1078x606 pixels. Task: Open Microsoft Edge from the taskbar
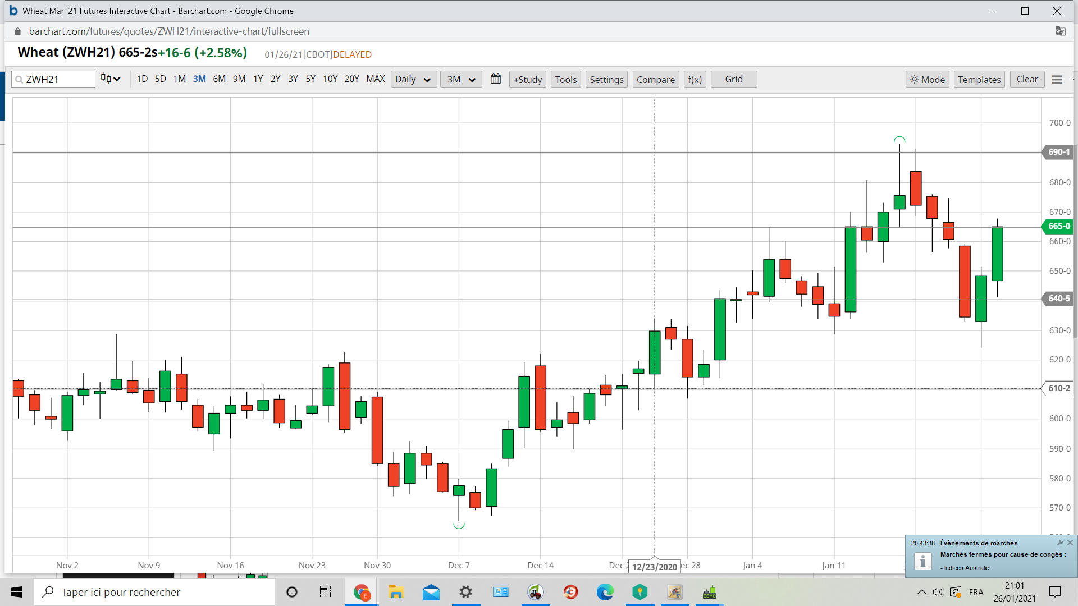605,592
